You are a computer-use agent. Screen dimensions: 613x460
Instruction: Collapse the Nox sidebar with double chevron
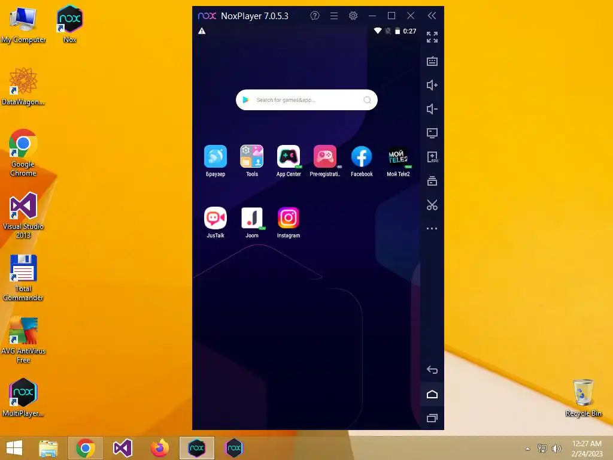432,16
